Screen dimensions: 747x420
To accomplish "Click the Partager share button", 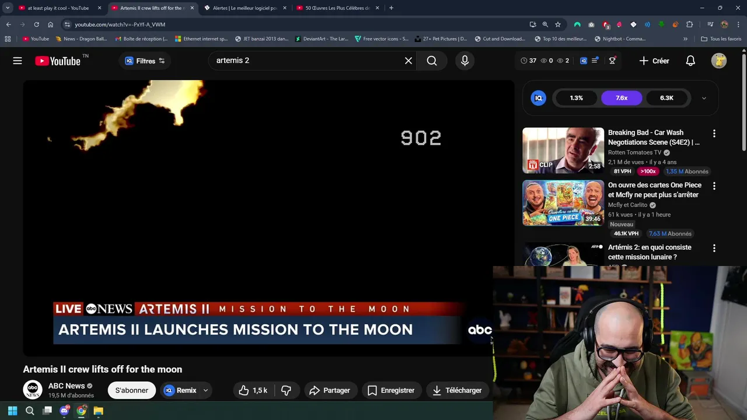I will coord(330,390).
